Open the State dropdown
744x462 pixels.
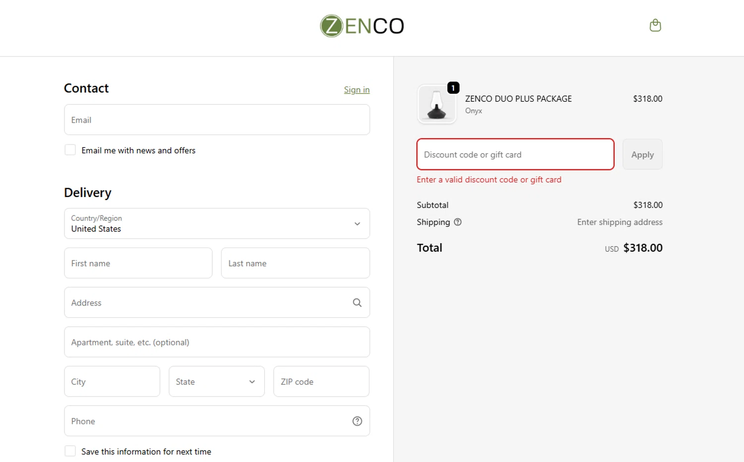[217, 381]
